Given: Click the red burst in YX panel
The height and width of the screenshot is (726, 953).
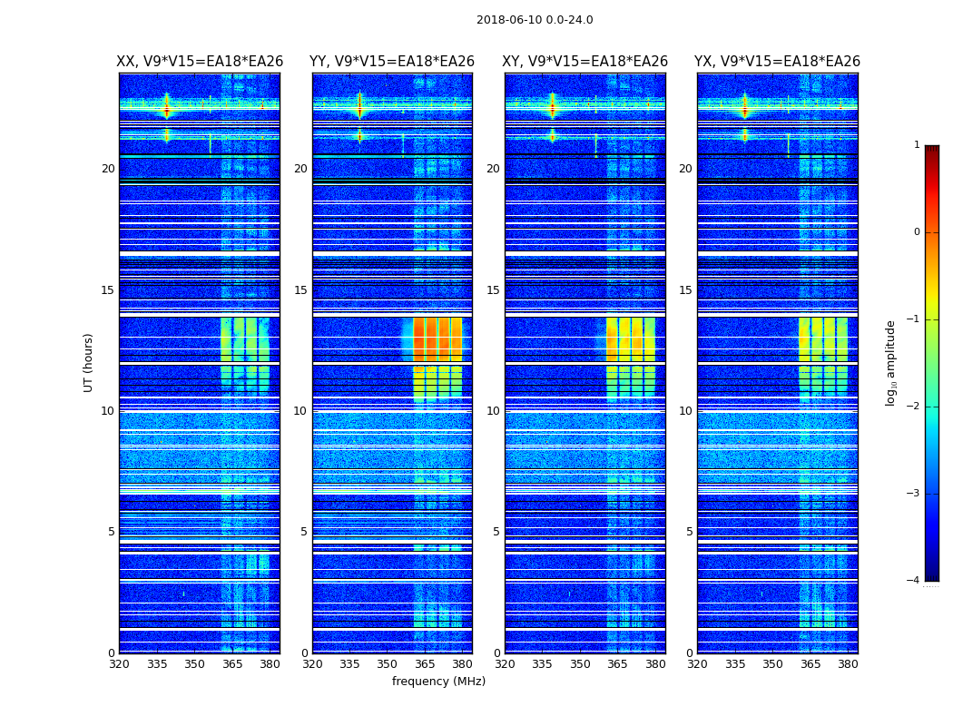Looking at the screenshot, I should pos(745,110).
